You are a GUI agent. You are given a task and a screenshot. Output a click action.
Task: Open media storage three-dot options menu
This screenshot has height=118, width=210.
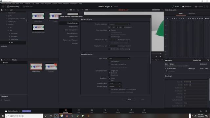coord(82,10)
